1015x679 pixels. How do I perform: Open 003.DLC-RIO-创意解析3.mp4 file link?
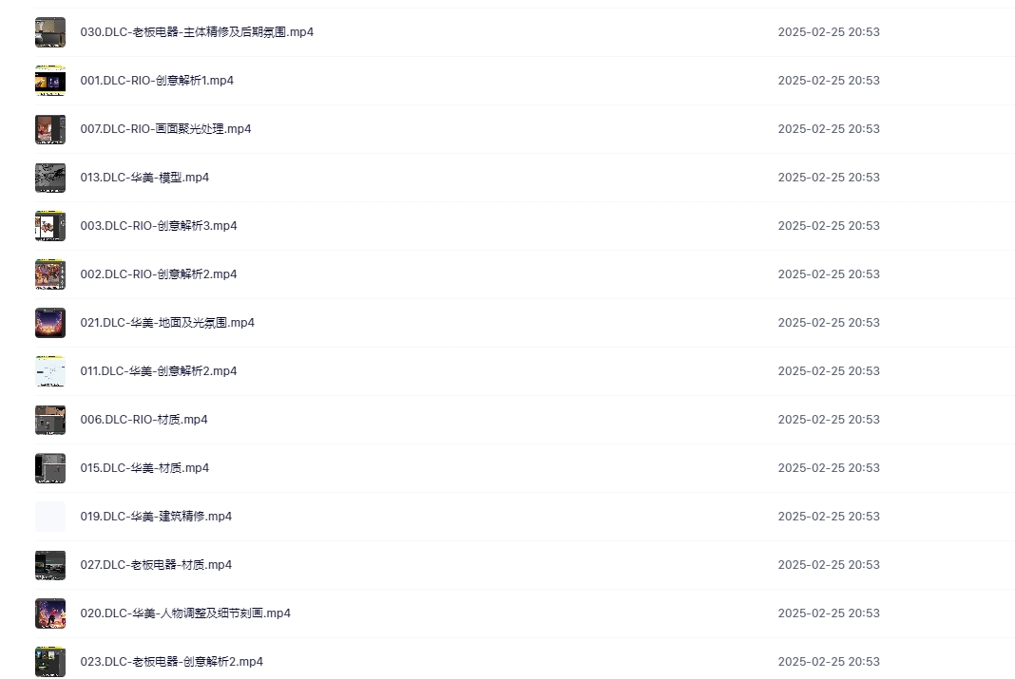pos(159,226)
